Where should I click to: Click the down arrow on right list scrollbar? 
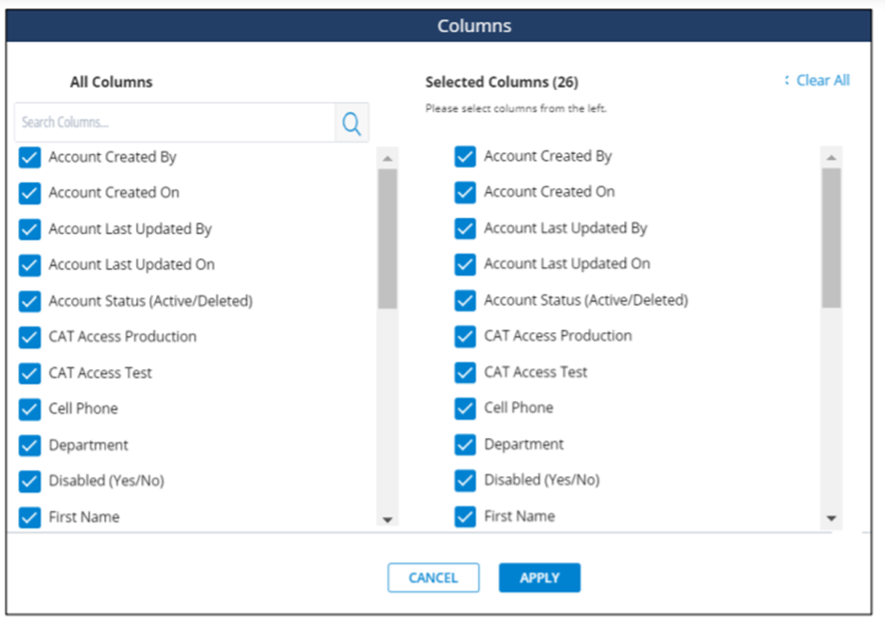pos(830,518)
